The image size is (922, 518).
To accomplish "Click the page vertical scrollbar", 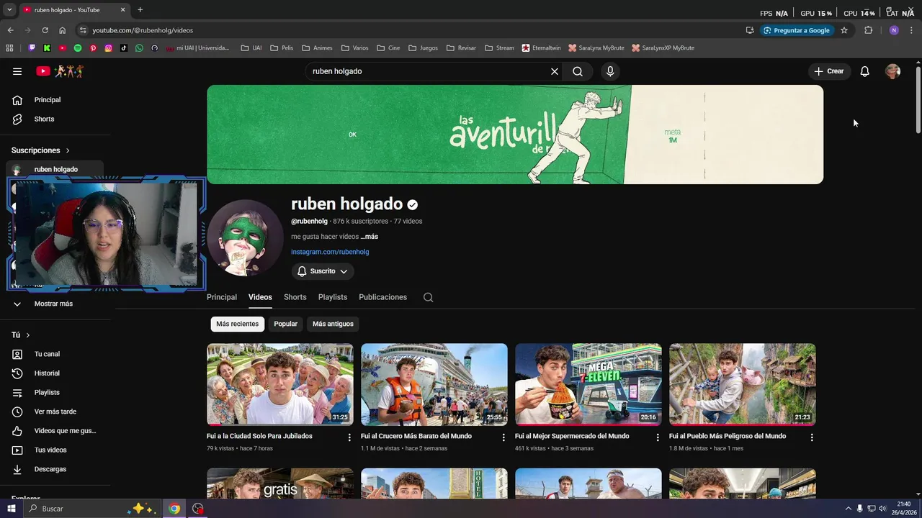I will pyautogui.click(x=918, y=99).
